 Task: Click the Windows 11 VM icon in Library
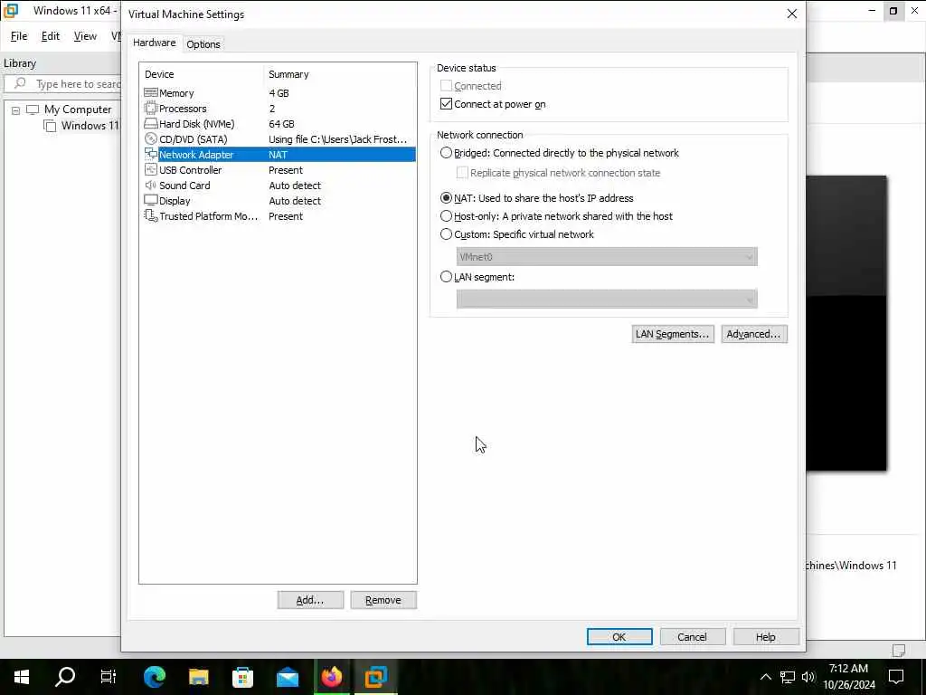click(51, 126)
